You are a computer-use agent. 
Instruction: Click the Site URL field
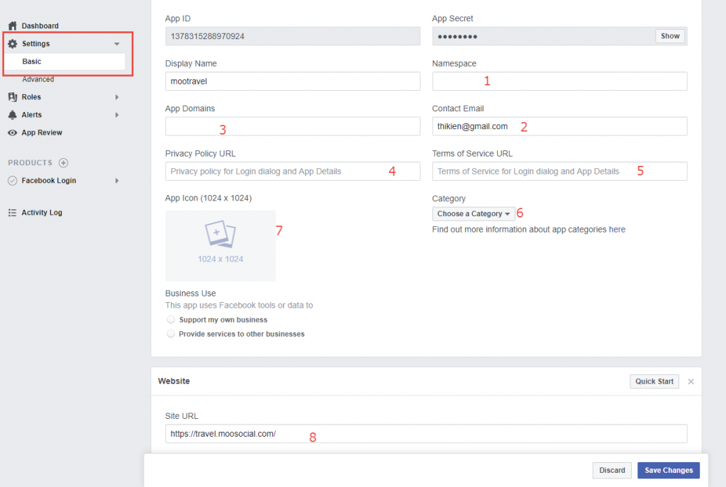pos(426,433)
